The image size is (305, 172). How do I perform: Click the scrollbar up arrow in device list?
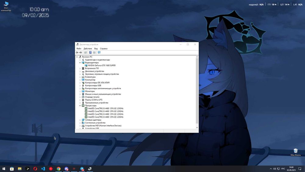[197, 57]
